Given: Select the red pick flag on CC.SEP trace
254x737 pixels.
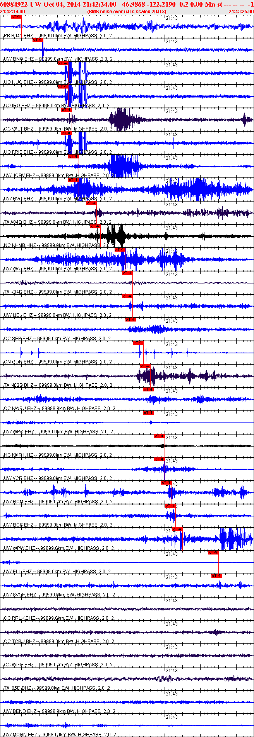Looking at the screenshot, I should (x=131, y=320).
